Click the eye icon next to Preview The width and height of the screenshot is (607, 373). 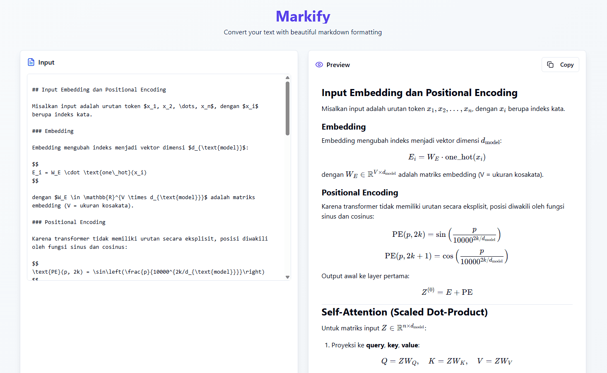coord(319,65)
